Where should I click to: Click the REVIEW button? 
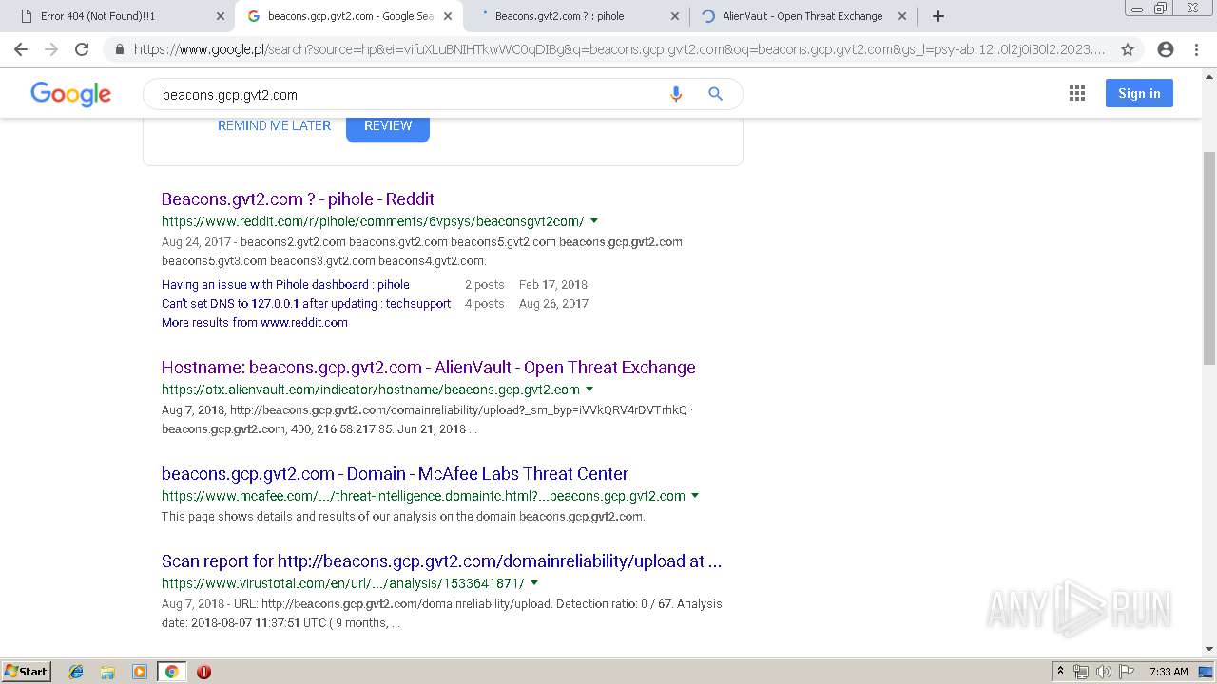(388, 126)
